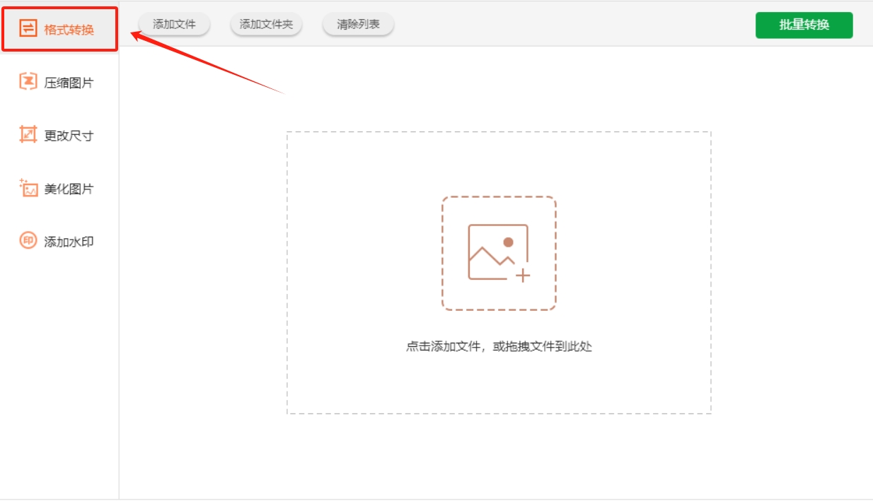Click the 添加文件 button
Screen dimensions: 873x501
click(x=174, y=24)
